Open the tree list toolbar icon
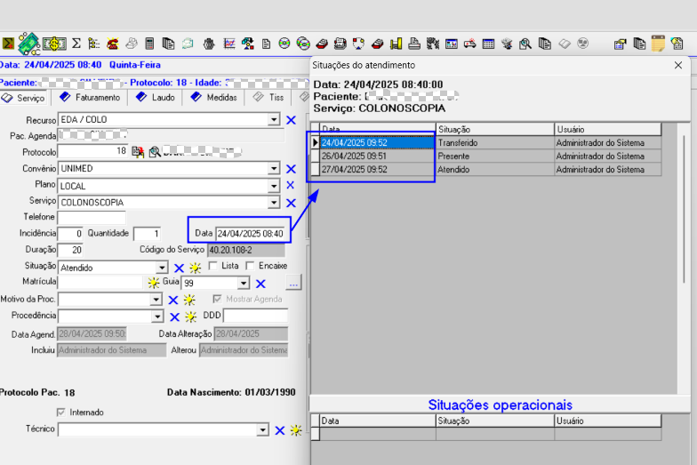This screenshot has width=697, height=465. pyautogui.click(x=94, y=44)
